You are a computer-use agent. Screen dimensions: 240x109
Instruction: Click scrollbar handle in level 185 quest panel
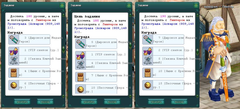(130, 46)
